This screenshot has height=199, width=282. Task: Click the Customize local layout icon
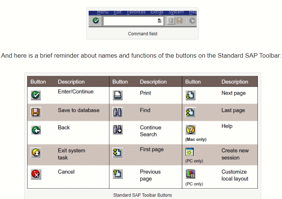tap(190, 174)
